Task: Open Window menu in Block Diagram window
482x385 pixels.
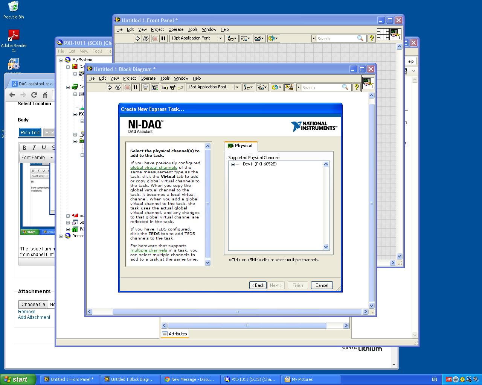Action: (x=181, y=78)
